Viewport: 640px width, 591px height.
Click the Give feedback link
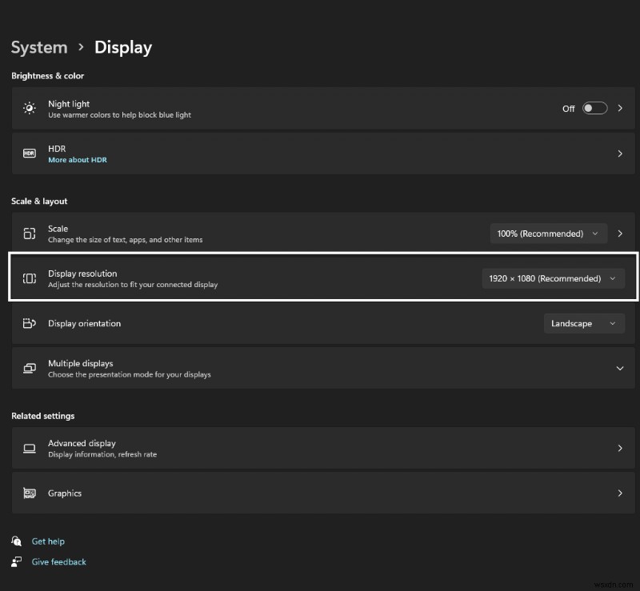tap(58, 561)
